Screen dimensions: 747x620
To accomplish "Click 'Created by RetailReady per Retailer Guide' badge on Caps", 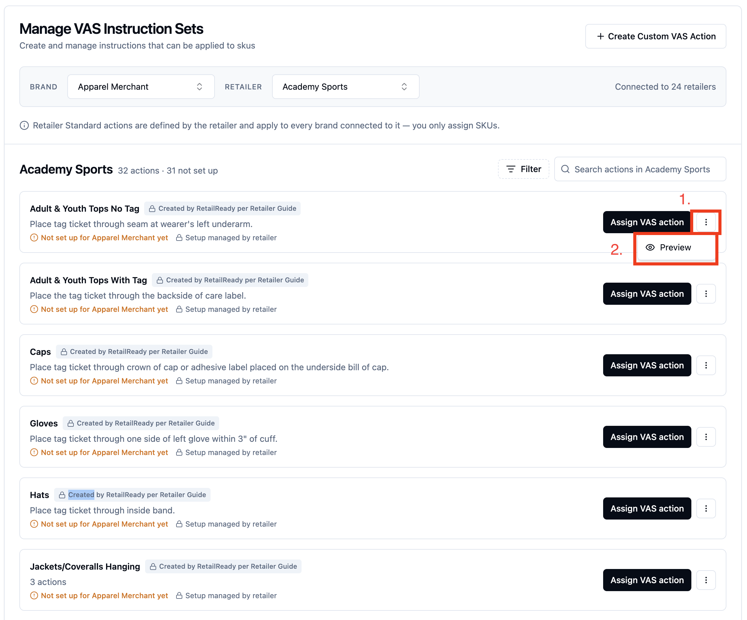I will coord(134,351).
